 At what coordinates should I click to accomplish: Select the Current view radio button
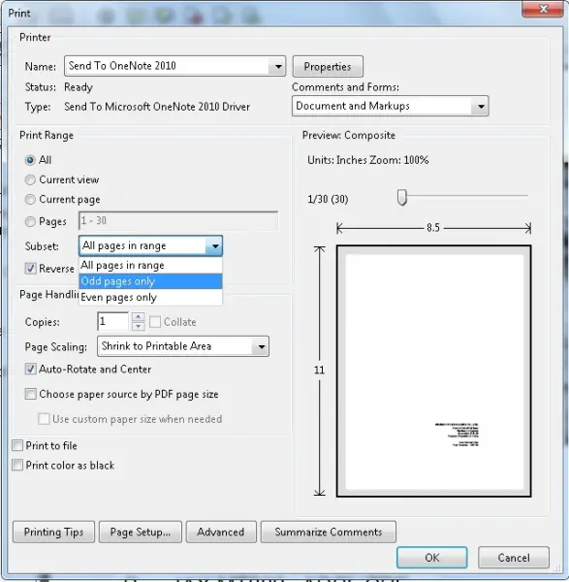point(30,180)
